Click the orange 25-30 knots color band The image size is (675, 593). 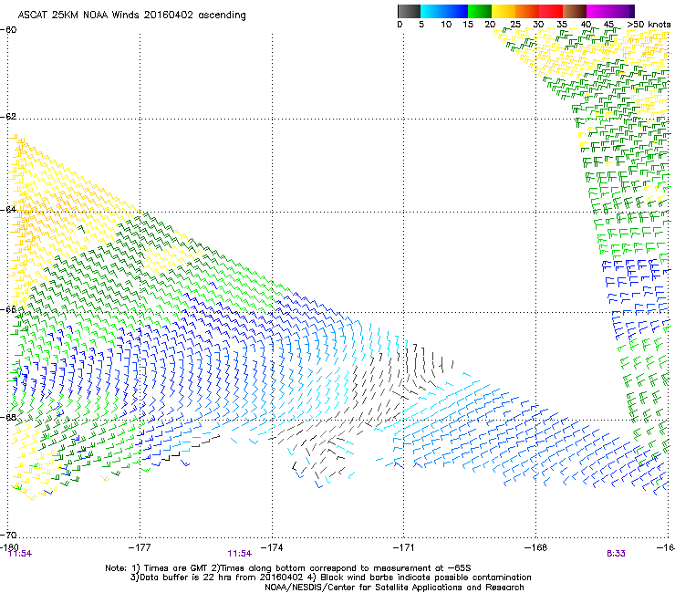[527, 12]
